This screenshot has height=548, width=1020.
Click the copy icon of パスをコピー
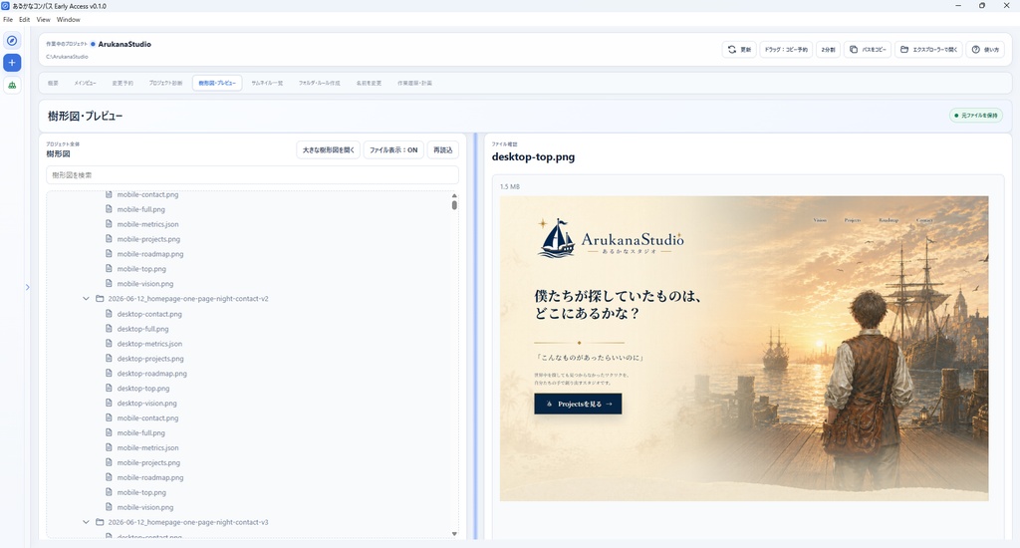click(x=854, y=50)
